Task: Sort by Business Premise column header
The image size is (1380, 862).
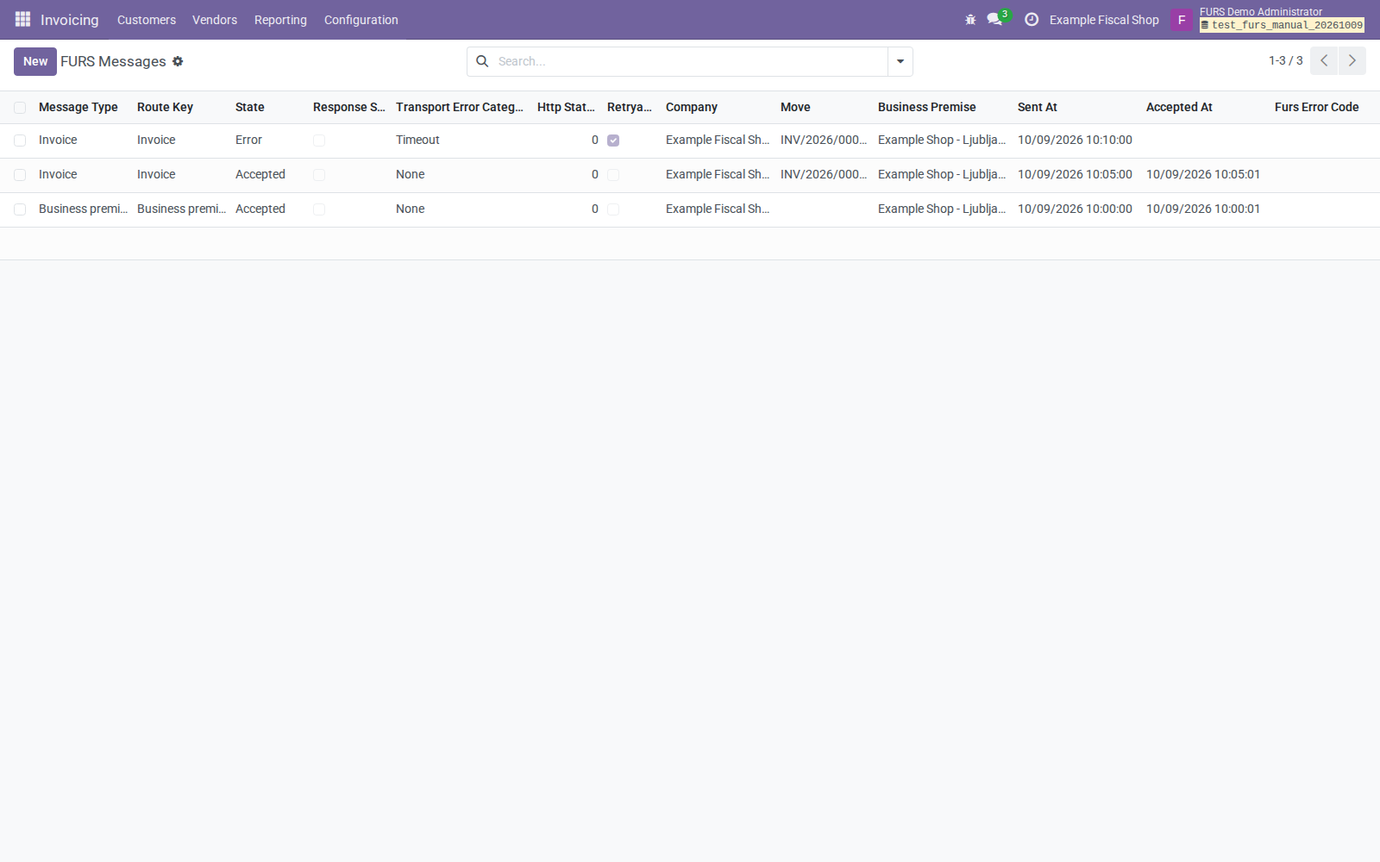Action: 927,107
